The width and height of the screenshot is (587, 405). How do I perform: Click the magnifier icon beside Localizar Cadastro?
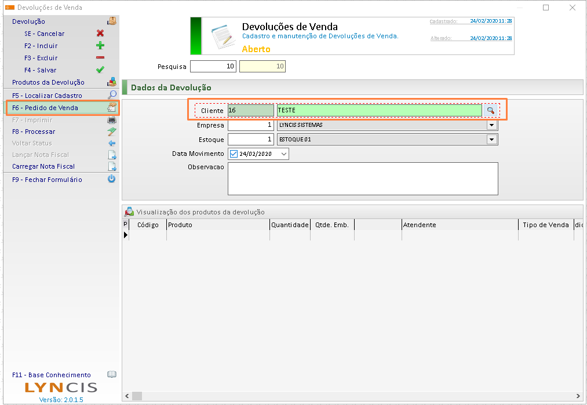point(112,96)
